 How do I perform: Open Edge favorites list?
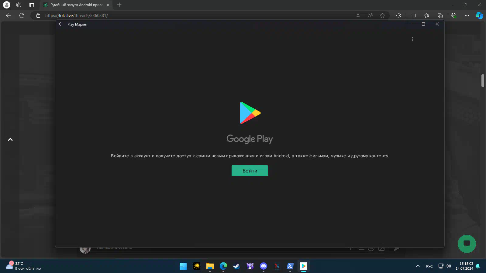[426, 15]
